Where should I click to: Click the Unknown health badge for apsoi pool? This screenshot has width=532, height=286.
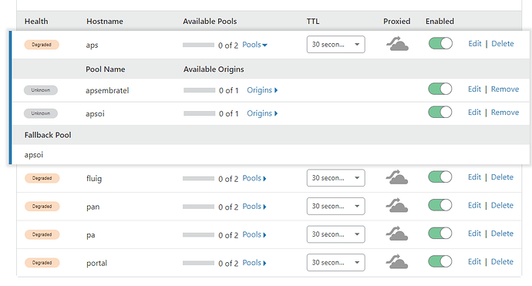[x=41, y=113]
